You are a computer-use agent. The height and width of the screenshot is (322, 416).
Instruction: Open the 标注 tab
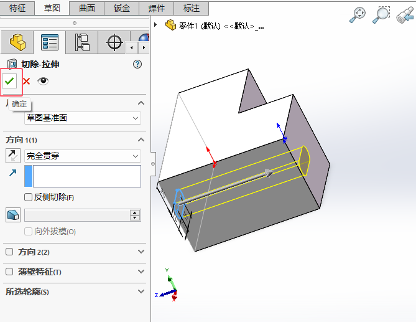pos(191,8)
